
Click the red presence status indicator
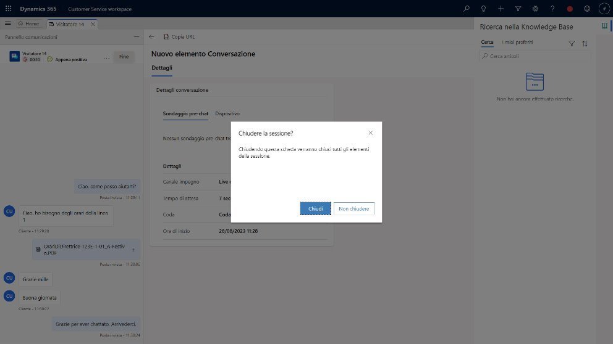(x=570, y=9)
